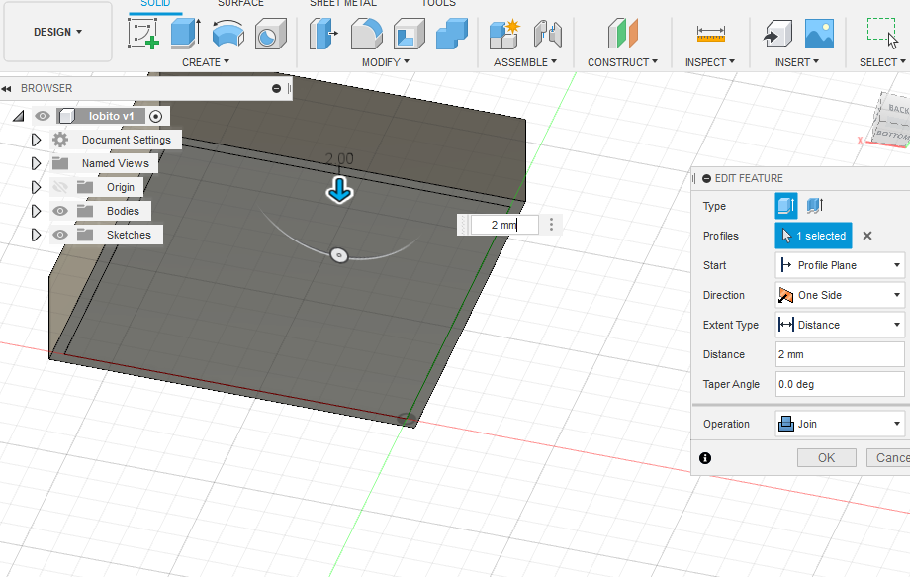
Task: Toggle visibility of lobito v1 component
Action: (x=42, y=116)
